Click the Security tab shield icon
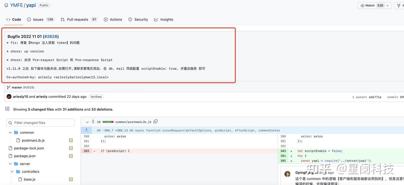Viewport: 404px width, 185px height. point(130,20)
